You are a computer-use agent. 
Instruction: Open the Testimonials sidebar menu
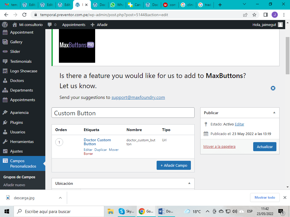(x=21, y=61)
